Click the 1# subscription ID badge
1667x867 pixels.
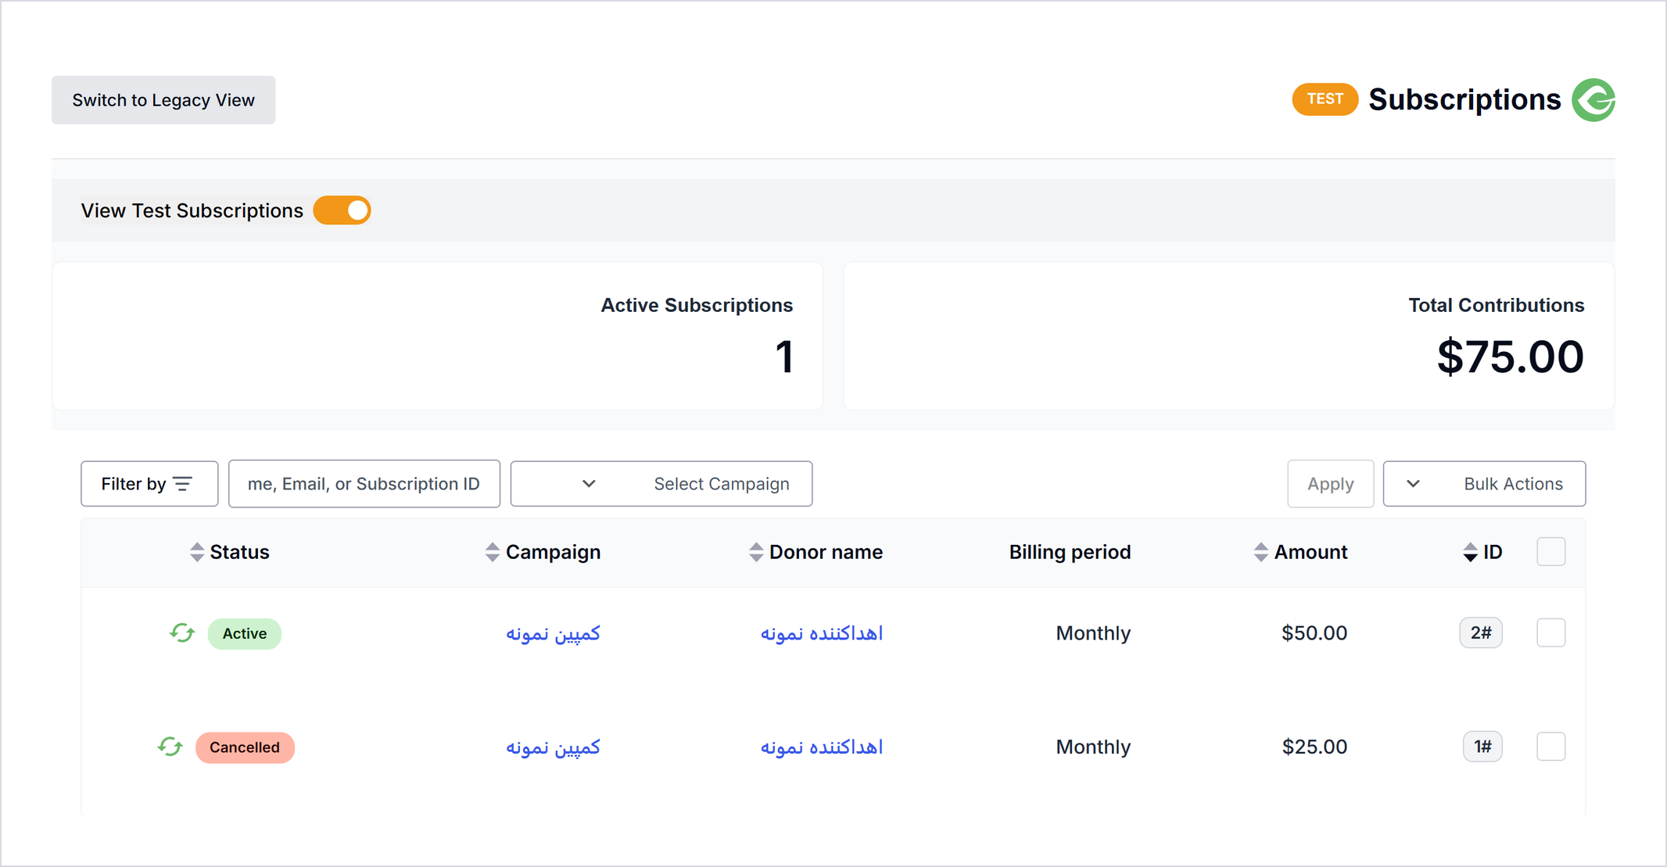[x=1482, y=747]
